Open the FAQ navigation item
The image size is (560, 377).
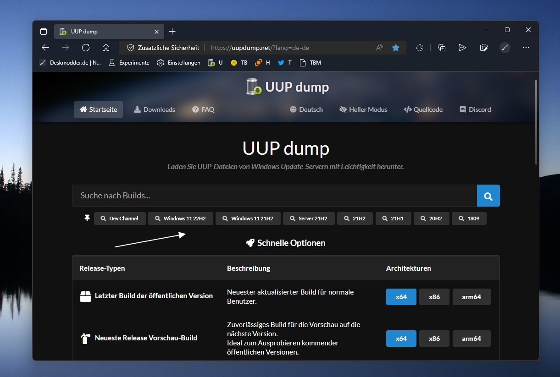click(x=203, y=109)
